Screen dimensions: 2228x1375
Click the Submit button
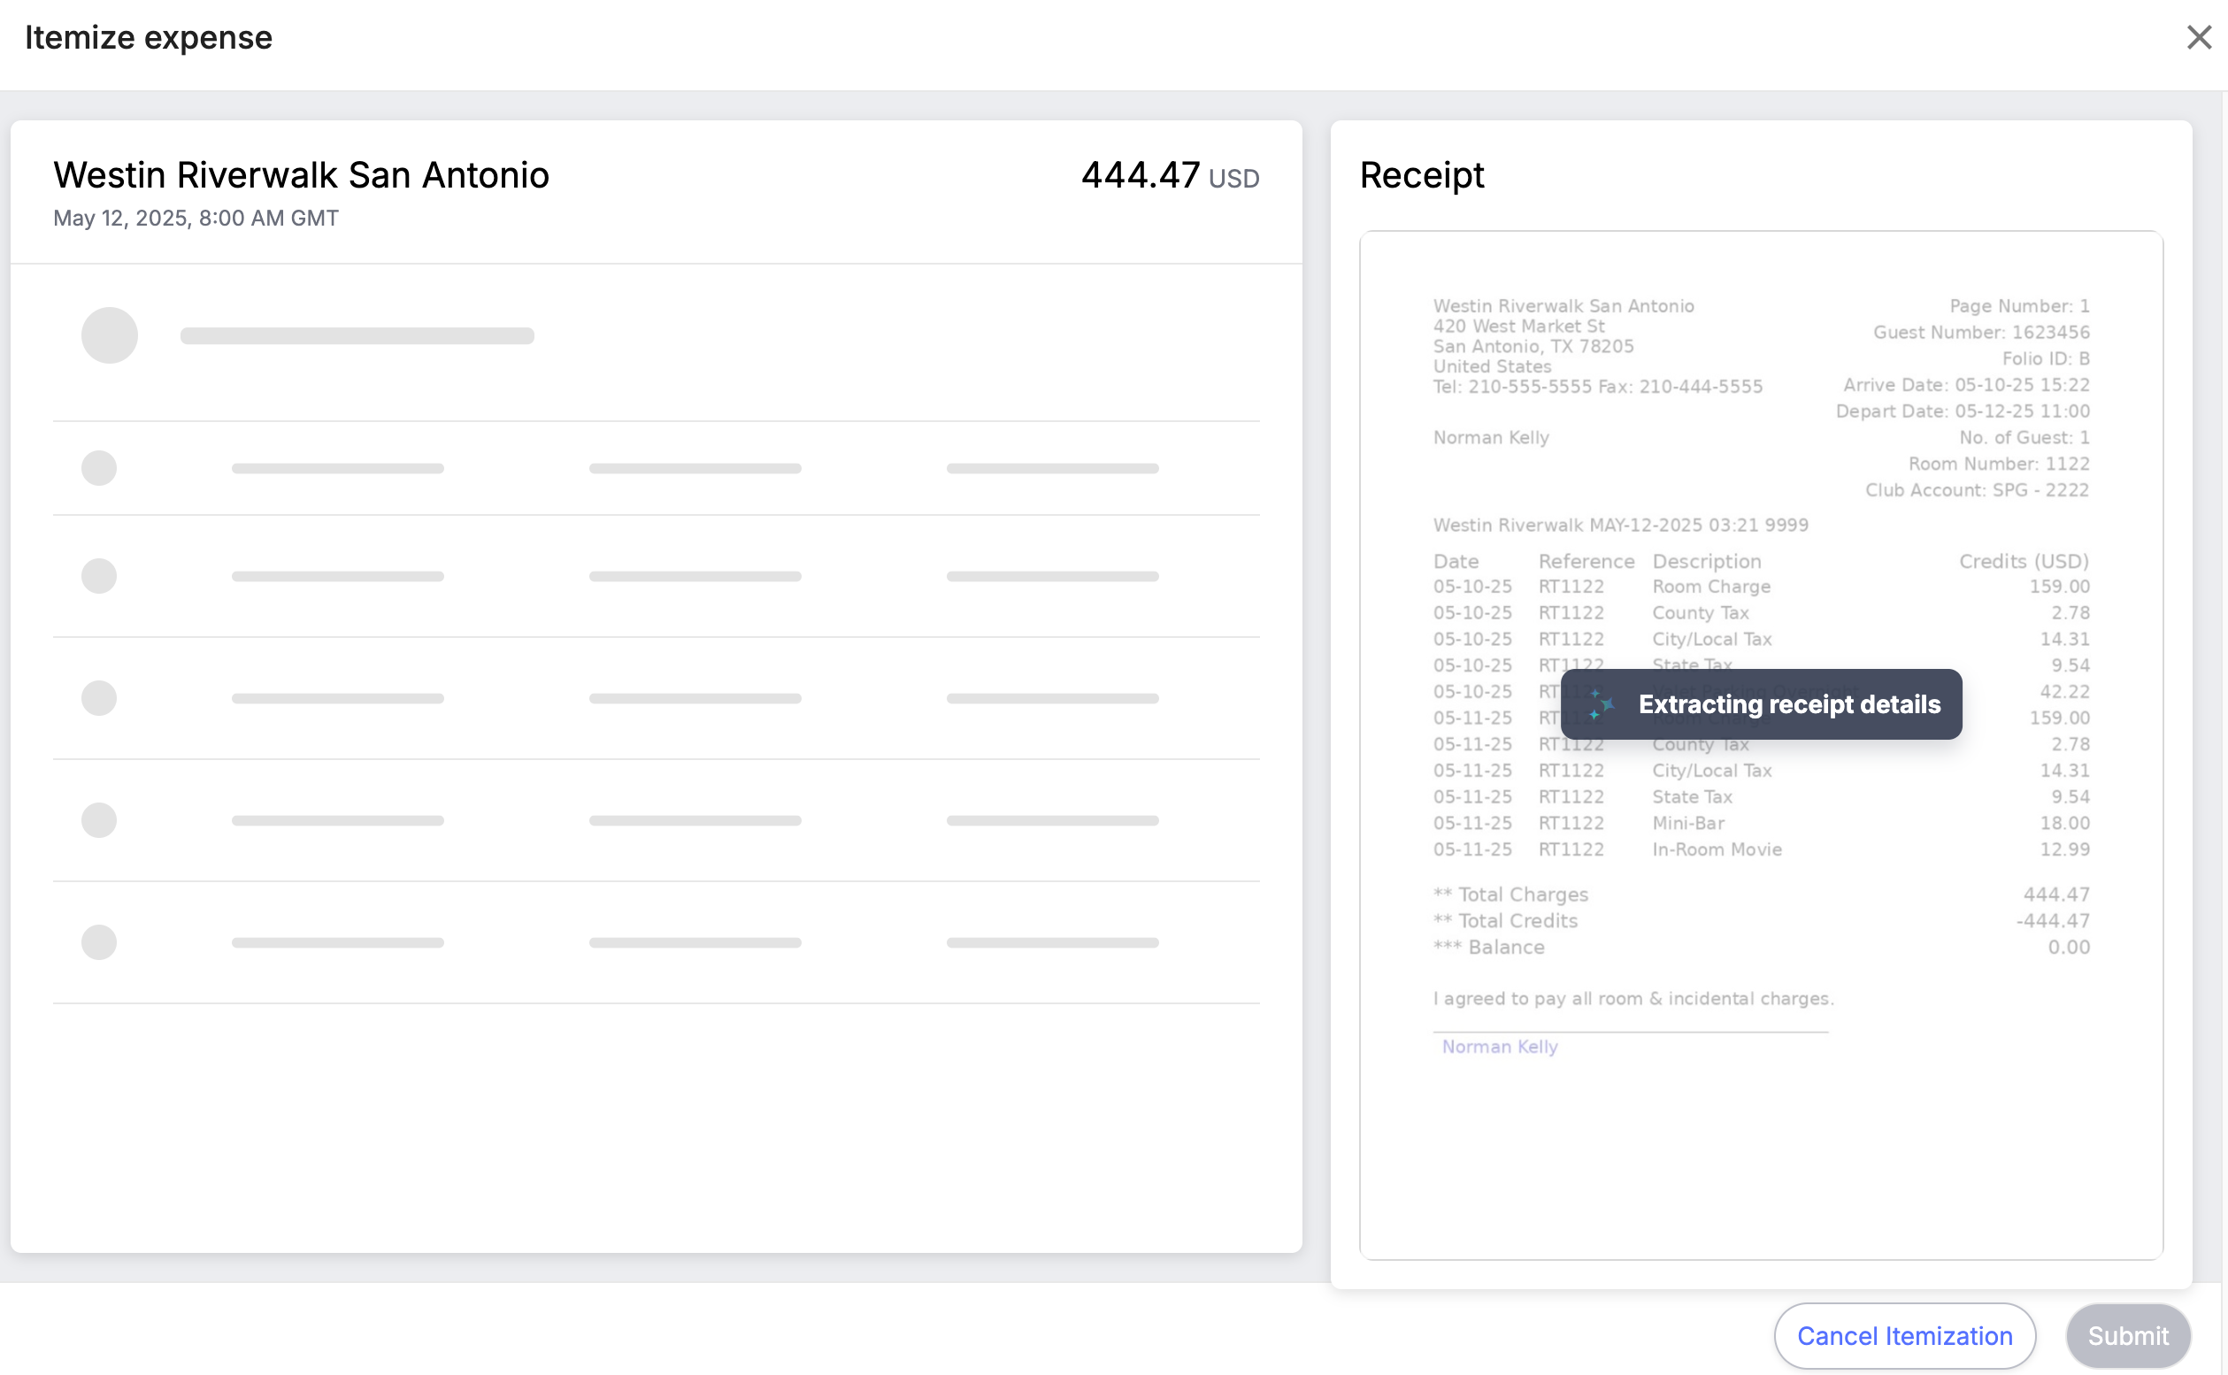click(x=2128, y=1335)
